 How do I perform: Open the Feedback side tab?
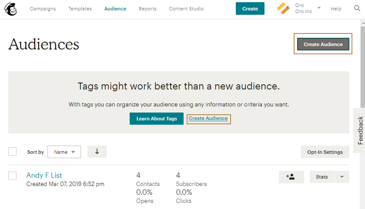coord(360,130)
